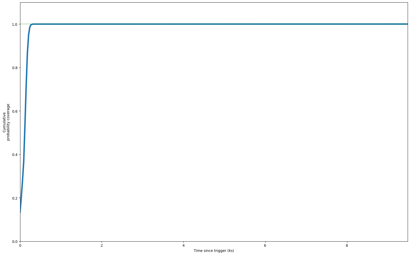The width and height of the screenshot is (410, 255).
Task: Select the x-axis tick label 6
Action: point(265,245)
